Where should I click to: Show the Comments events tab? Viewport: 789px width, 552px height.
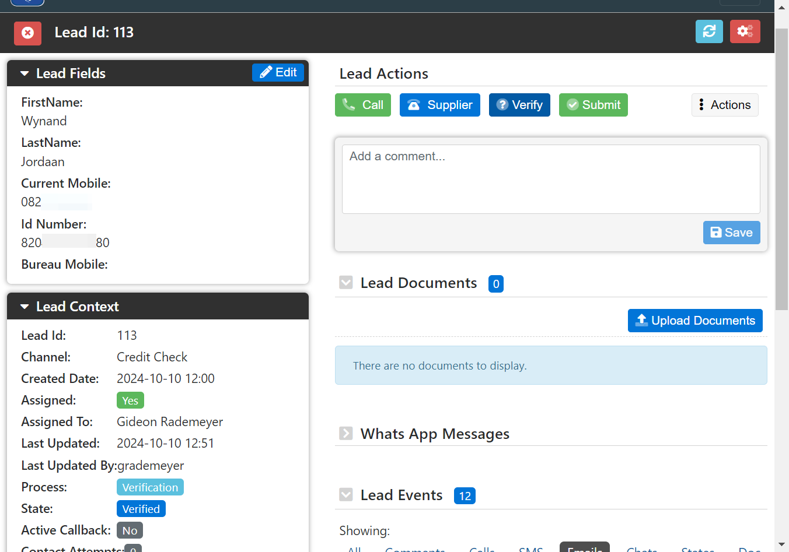tap(415, 549)
